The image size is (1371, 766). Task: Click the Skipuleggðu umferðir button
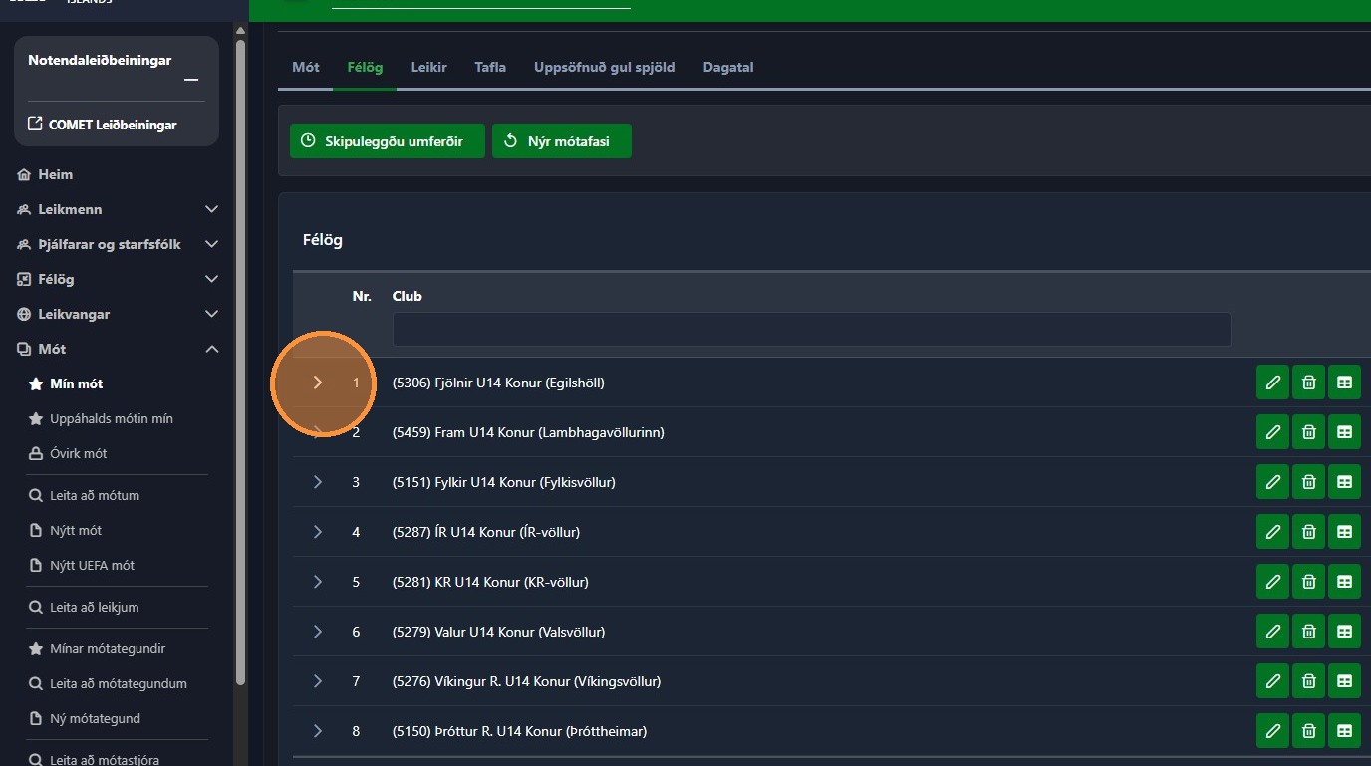coord(388,141)
